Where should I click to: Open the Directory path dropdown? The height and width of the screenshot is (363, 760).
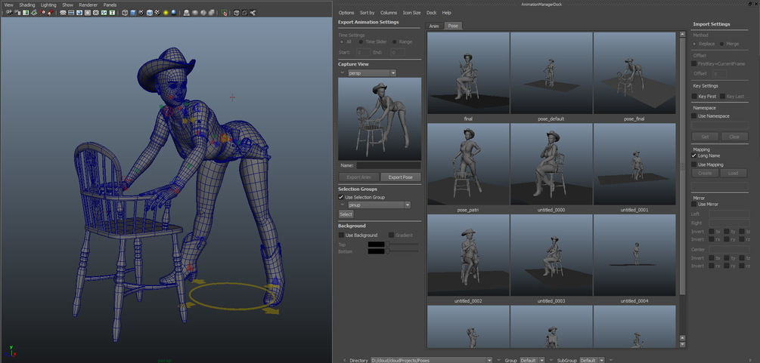click(x=431, y=360)
